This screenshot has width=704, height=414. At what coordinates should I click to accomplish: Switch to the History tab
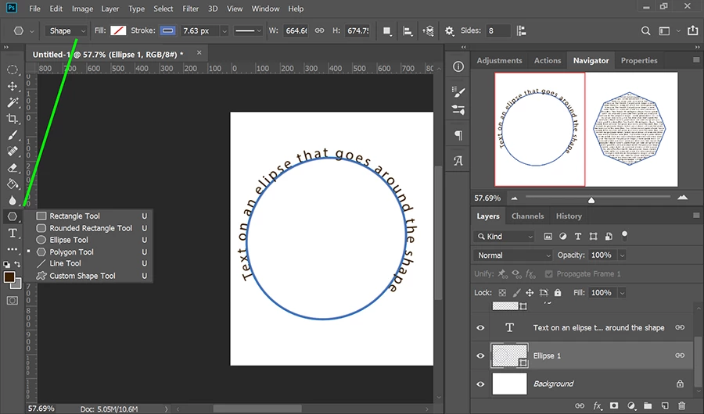point(569,216)
